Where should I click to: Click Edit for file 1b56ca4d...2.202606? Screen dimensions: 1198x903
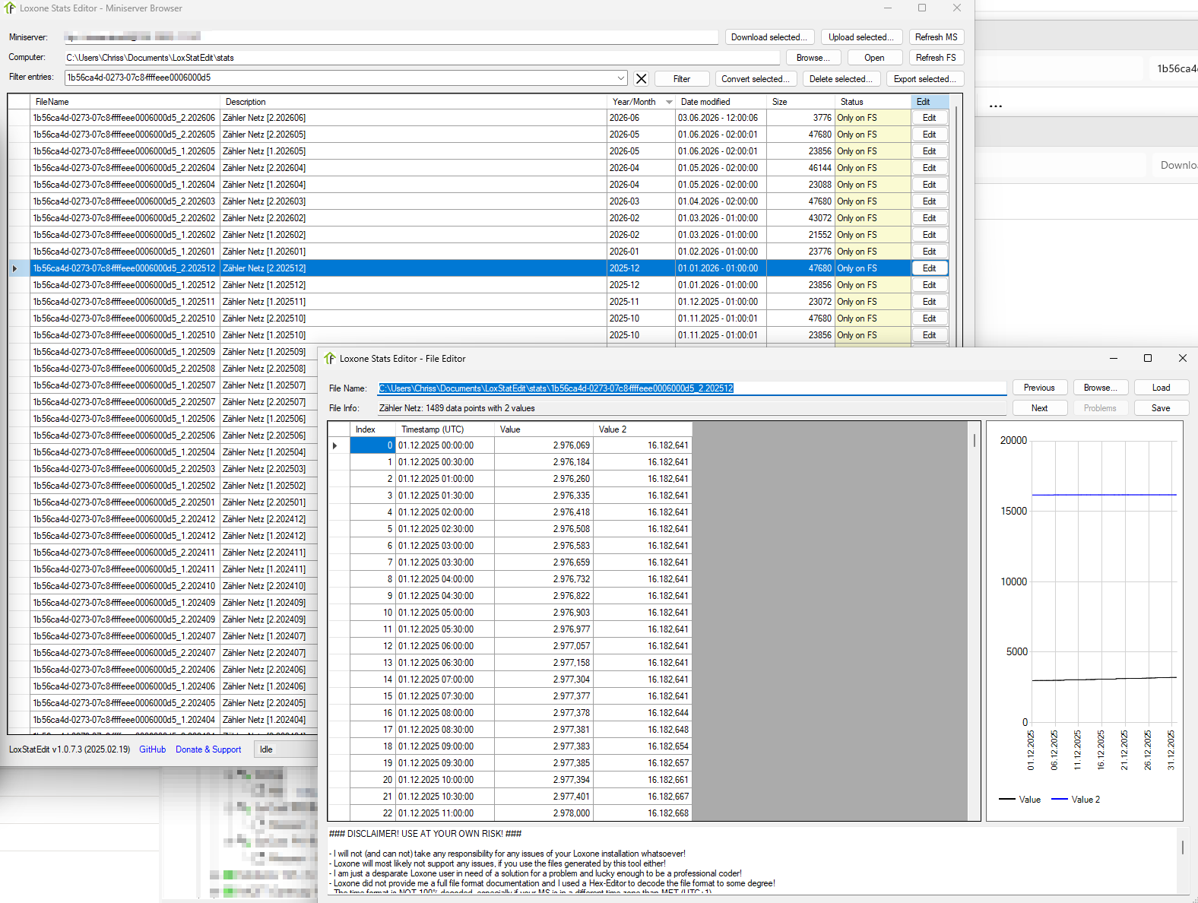coord(930,118)
